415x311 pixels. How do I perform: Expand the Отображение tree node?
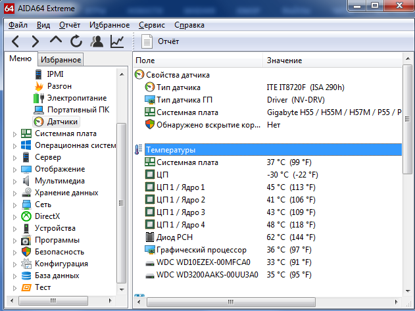pyautogui.click(x=14, y=170)
